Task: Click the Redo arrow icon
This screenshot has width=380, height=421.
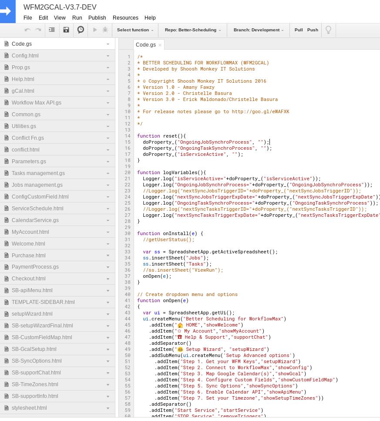Action: 38,30
